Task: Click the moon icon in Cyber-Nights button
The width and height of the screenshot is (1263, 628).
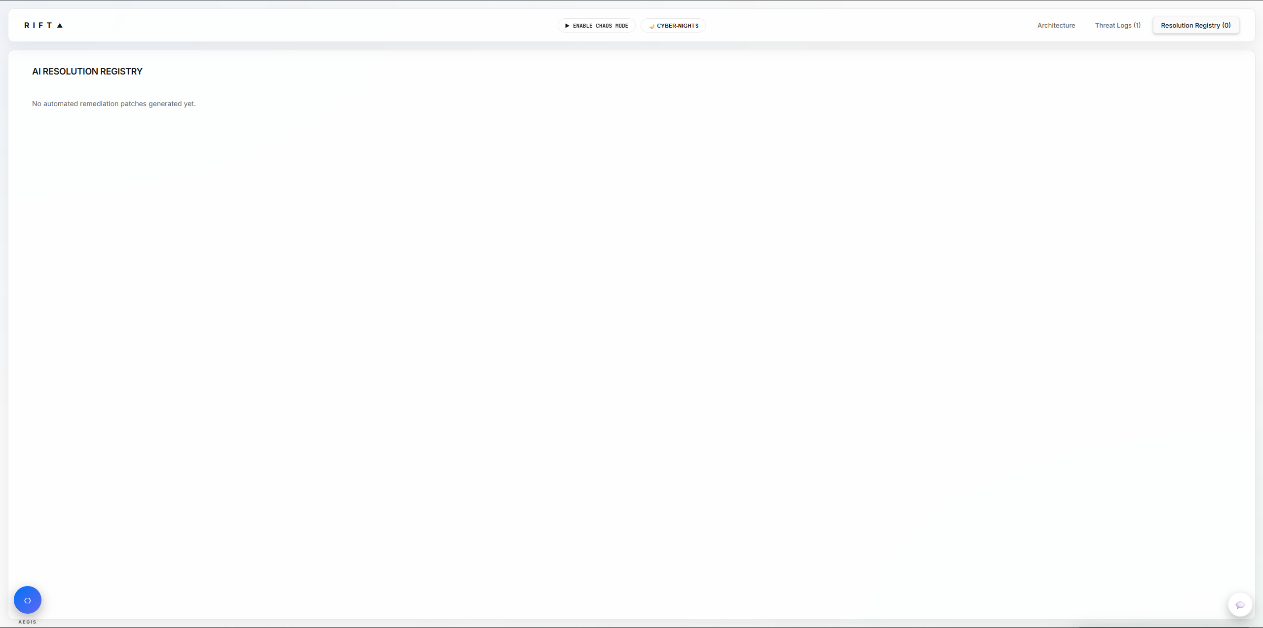Action: (651, 26)
